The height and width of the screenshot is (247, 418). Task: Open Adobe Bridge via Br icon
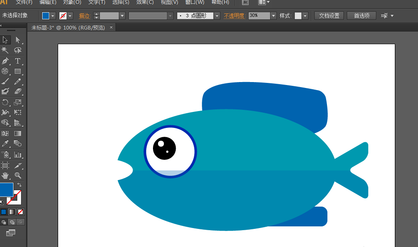[x=246, y=3]
